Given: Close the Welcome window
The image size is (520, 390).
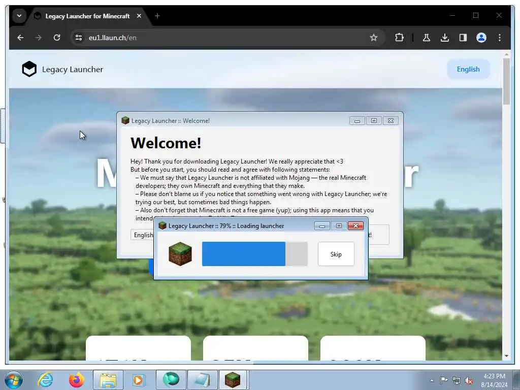Looking at the screenshot, I should coord(391,121).
